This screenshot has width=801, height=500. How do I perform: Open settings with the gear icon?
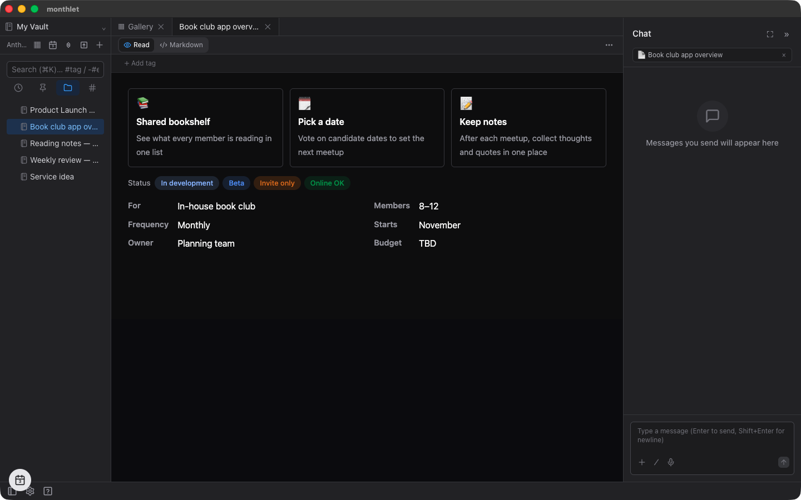tap(30, 491)
